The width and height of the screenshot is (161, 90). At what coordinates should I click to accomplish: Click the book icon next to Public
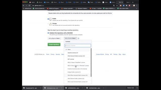(x=51, y=19)
